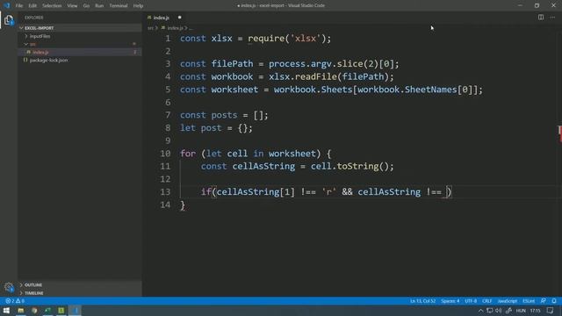
Task: Open the Go menu
Action: point(86,5)
